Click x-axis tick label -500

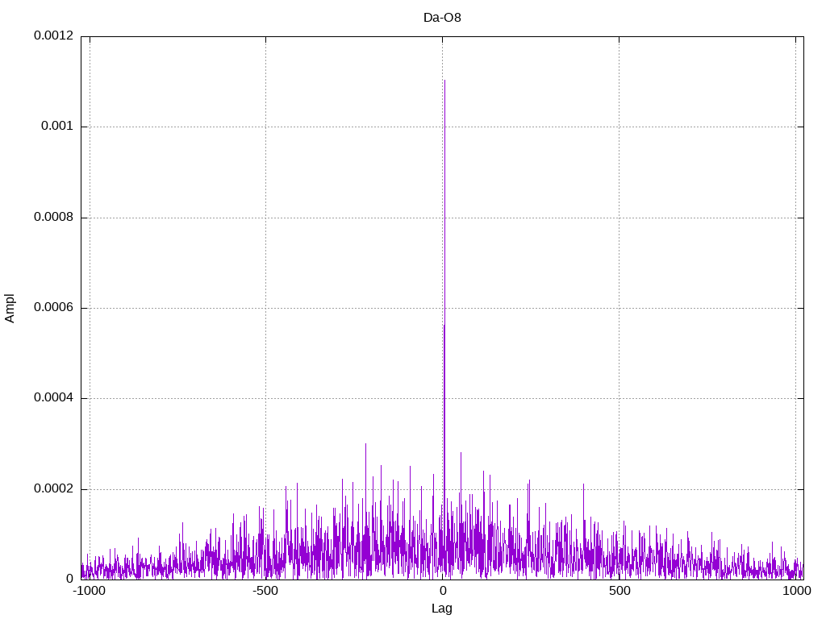265,591
